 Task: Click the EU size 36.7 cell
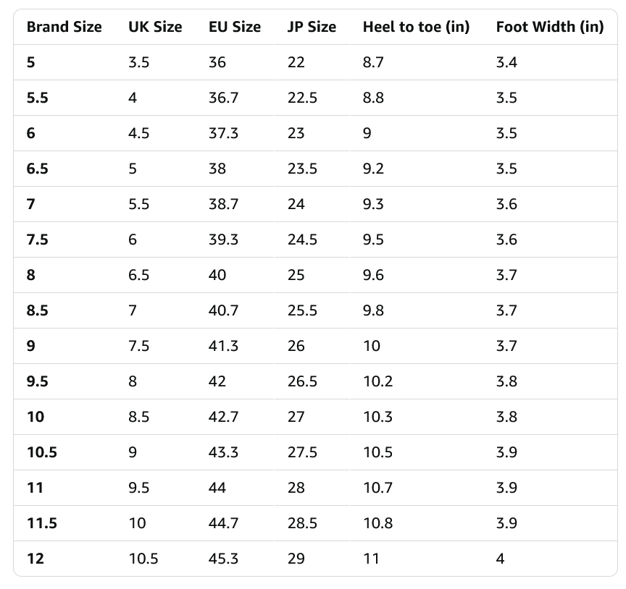click(223, 98)
